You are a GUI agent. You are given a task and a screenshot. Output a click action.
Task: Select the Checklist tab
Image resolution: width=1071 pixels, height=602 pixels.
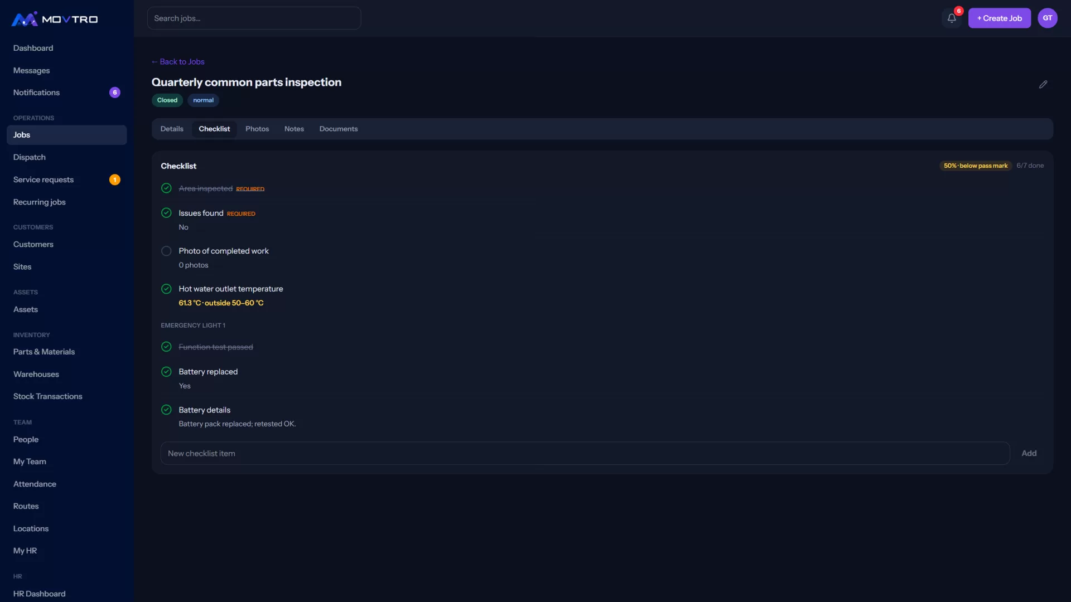pos(214,129)
